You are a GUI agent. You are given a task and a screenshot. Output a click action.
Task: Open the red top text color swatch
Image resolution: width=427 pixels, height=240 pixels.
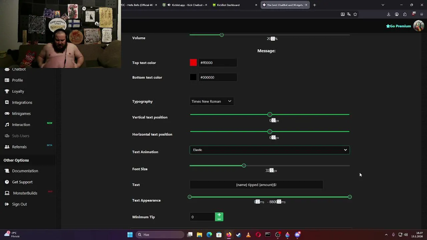[x=193, y=63]
